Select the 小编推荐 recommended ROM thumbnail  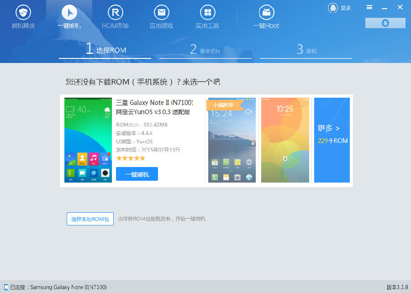[x=232, y=140]
